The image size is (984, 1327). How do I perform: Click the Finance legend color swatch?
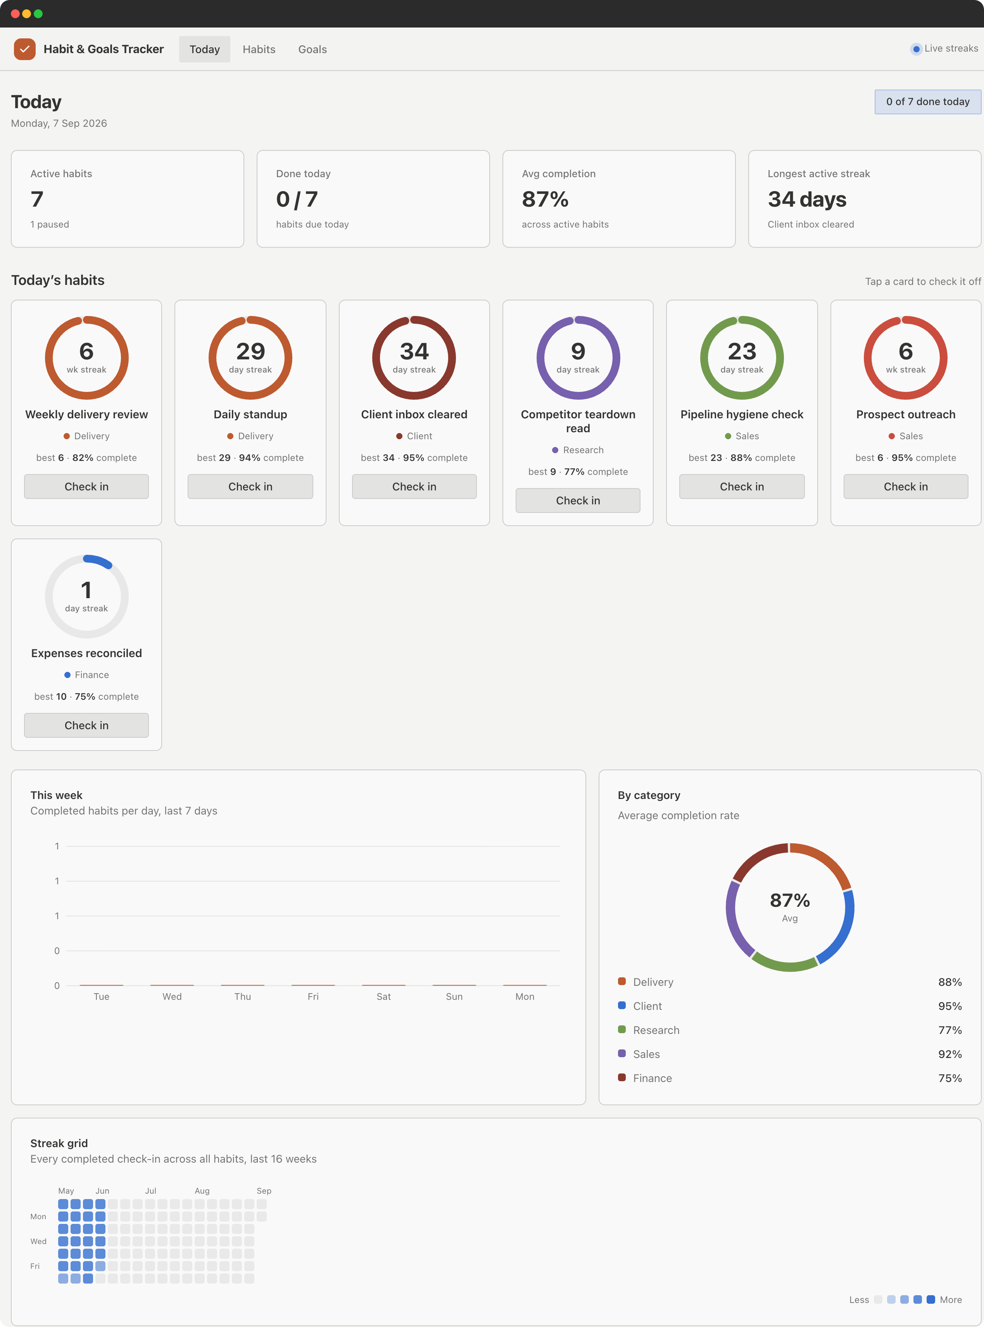(622, 1077)
